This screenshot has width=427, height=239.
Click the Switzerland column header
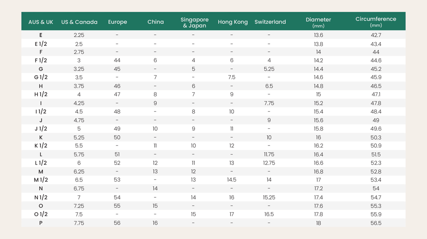click(x=270, y=22)
